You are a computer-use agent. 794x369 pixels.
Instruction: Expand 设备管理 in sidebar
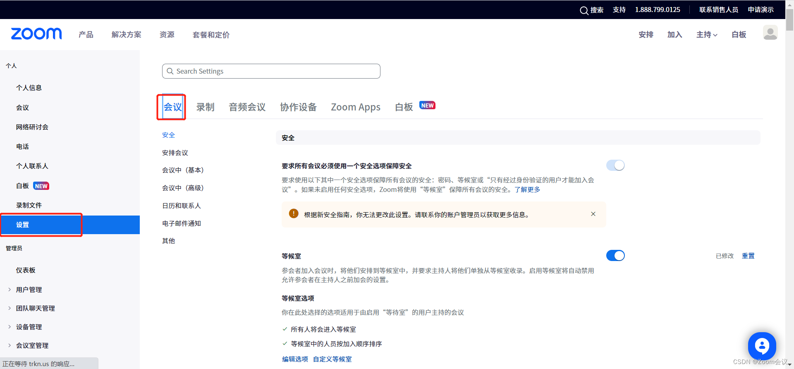(x=10, y=327)
